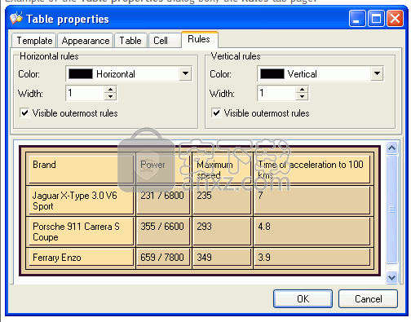Click the Ferrary Enzo cell

point(81,257)
